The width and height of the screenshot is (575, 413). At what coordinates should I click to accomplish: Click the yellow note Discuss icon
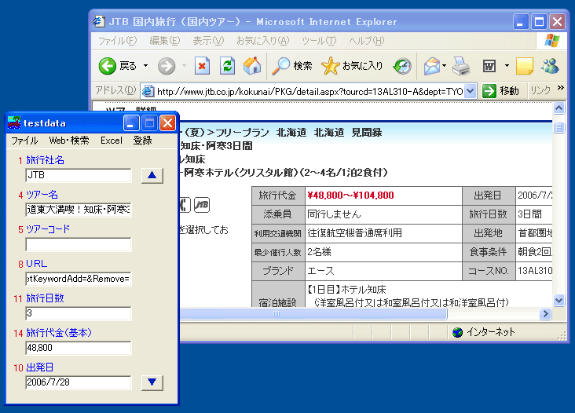point(525,66)
